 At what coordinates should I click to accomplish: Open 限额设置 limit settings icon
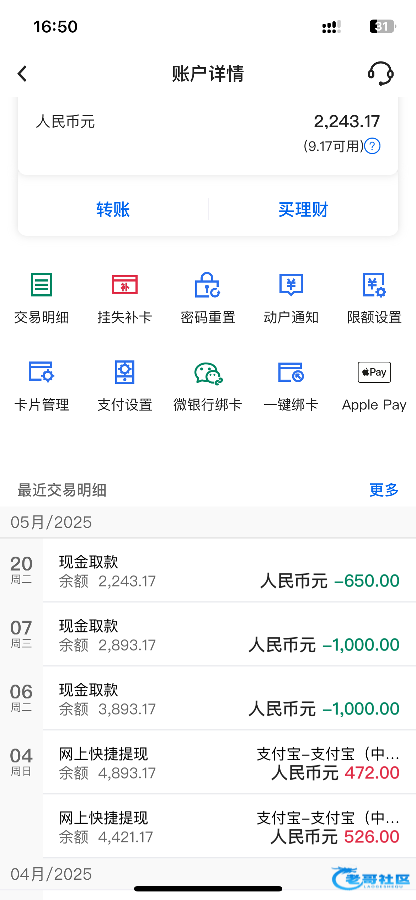point(374,285)
